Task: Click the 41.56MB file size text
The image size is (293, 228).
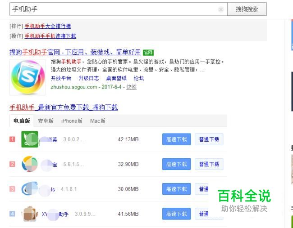Action: tap(128, 214)
